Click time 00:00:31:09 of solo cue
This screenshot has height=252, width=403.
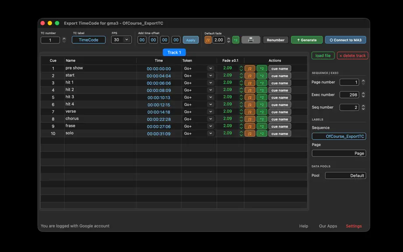[x=159, y=134]
